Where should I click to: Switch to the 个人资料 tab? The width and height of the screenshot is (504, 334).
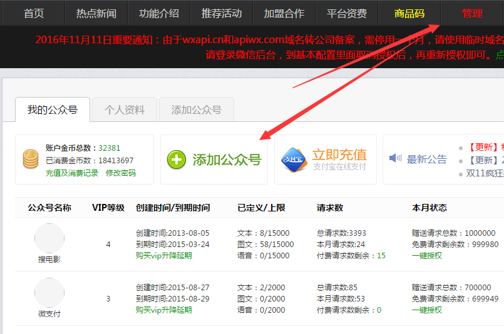click(x=125, y=110)
